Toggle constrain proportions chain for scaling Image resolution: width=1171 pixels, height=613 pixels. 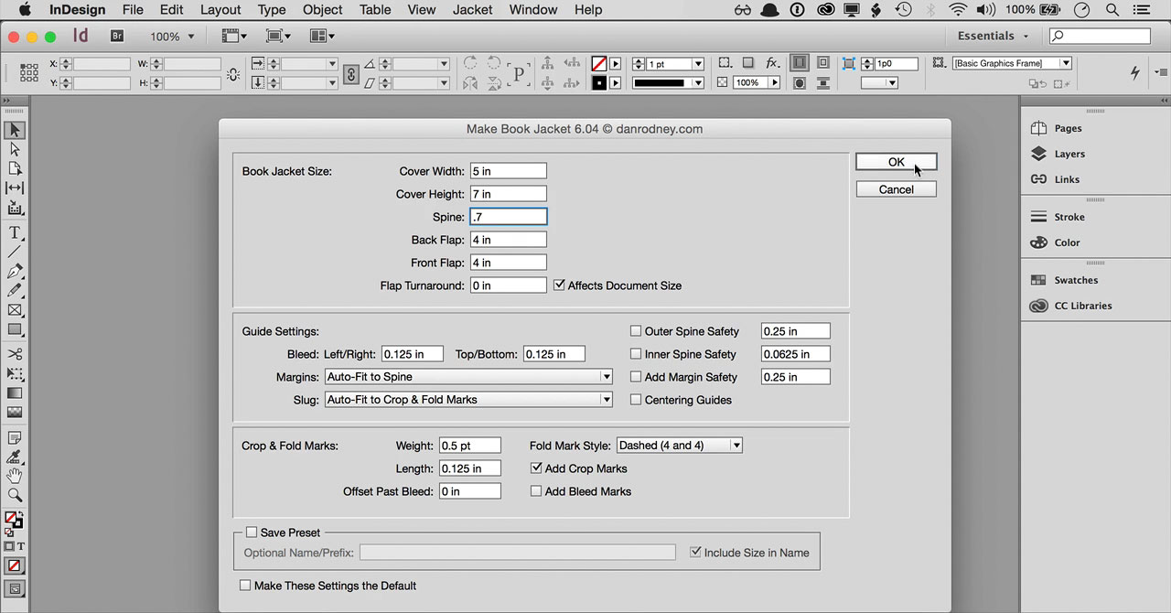coord(350,73)
